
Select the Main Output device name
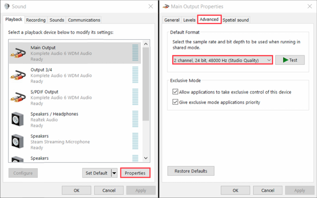(x=43, y=48)
